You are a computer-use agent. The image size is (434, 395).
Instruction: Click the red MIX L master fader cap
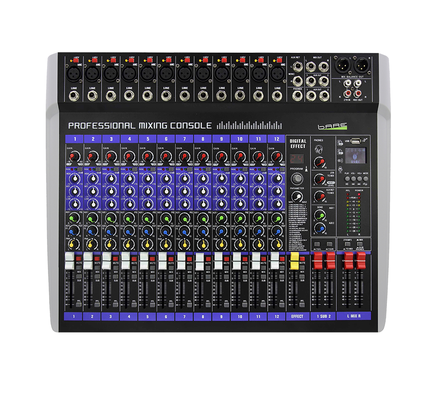click(x=348, y=260)
